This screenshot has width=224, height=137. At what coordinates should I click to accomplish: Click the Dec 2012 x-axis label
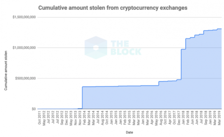tap(66, 118)
